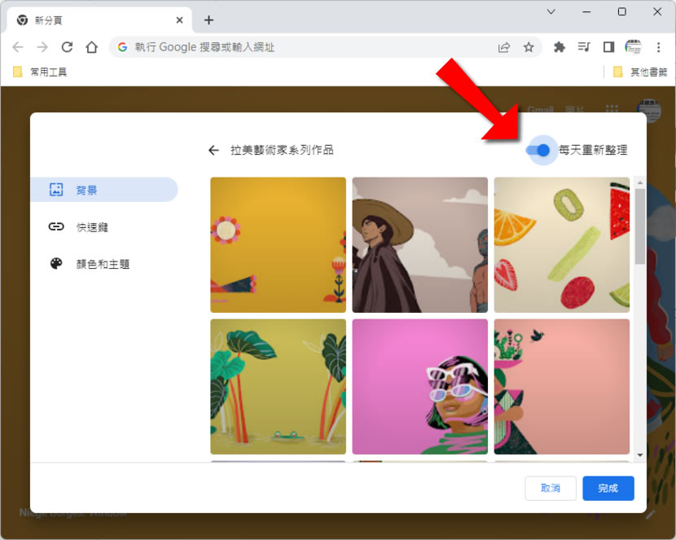Click the browser forward arrow
This screenshot has height=540, width=676.
coord(42,47)
